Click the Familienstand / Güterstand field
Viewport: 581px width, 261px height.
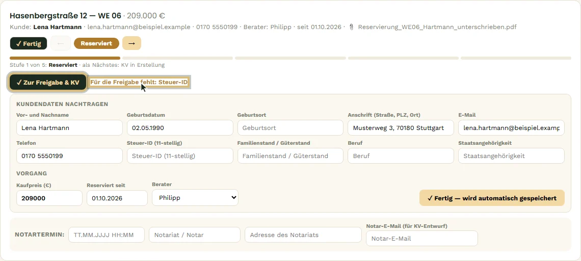(x=290, y=156)
